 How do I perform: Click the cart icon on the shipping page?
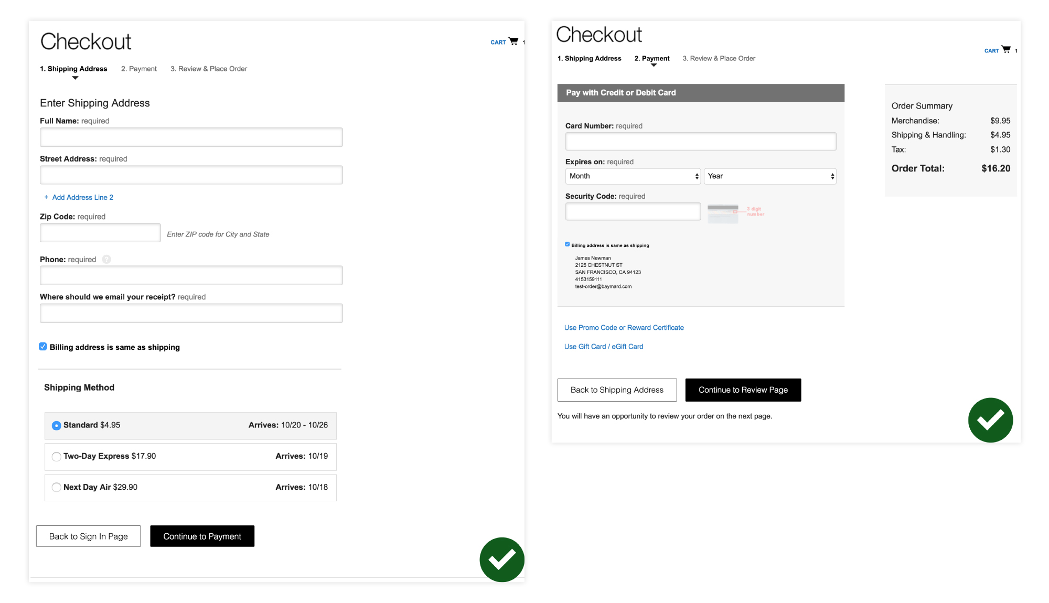click(x=513, y=41)
